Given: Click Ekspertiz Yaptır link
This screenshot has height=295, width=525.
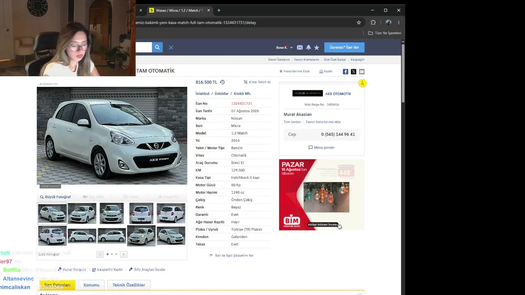Looking at the screenshot, I should pos(107,270).
